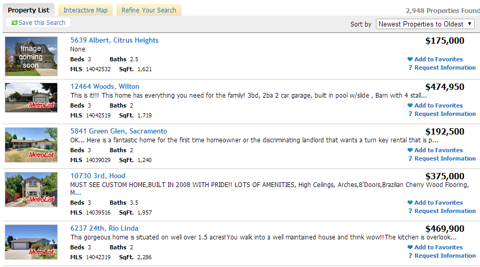Click question mark icon for 6237 24th
Viewport: 480px width, 267px height.
point(410,256)
